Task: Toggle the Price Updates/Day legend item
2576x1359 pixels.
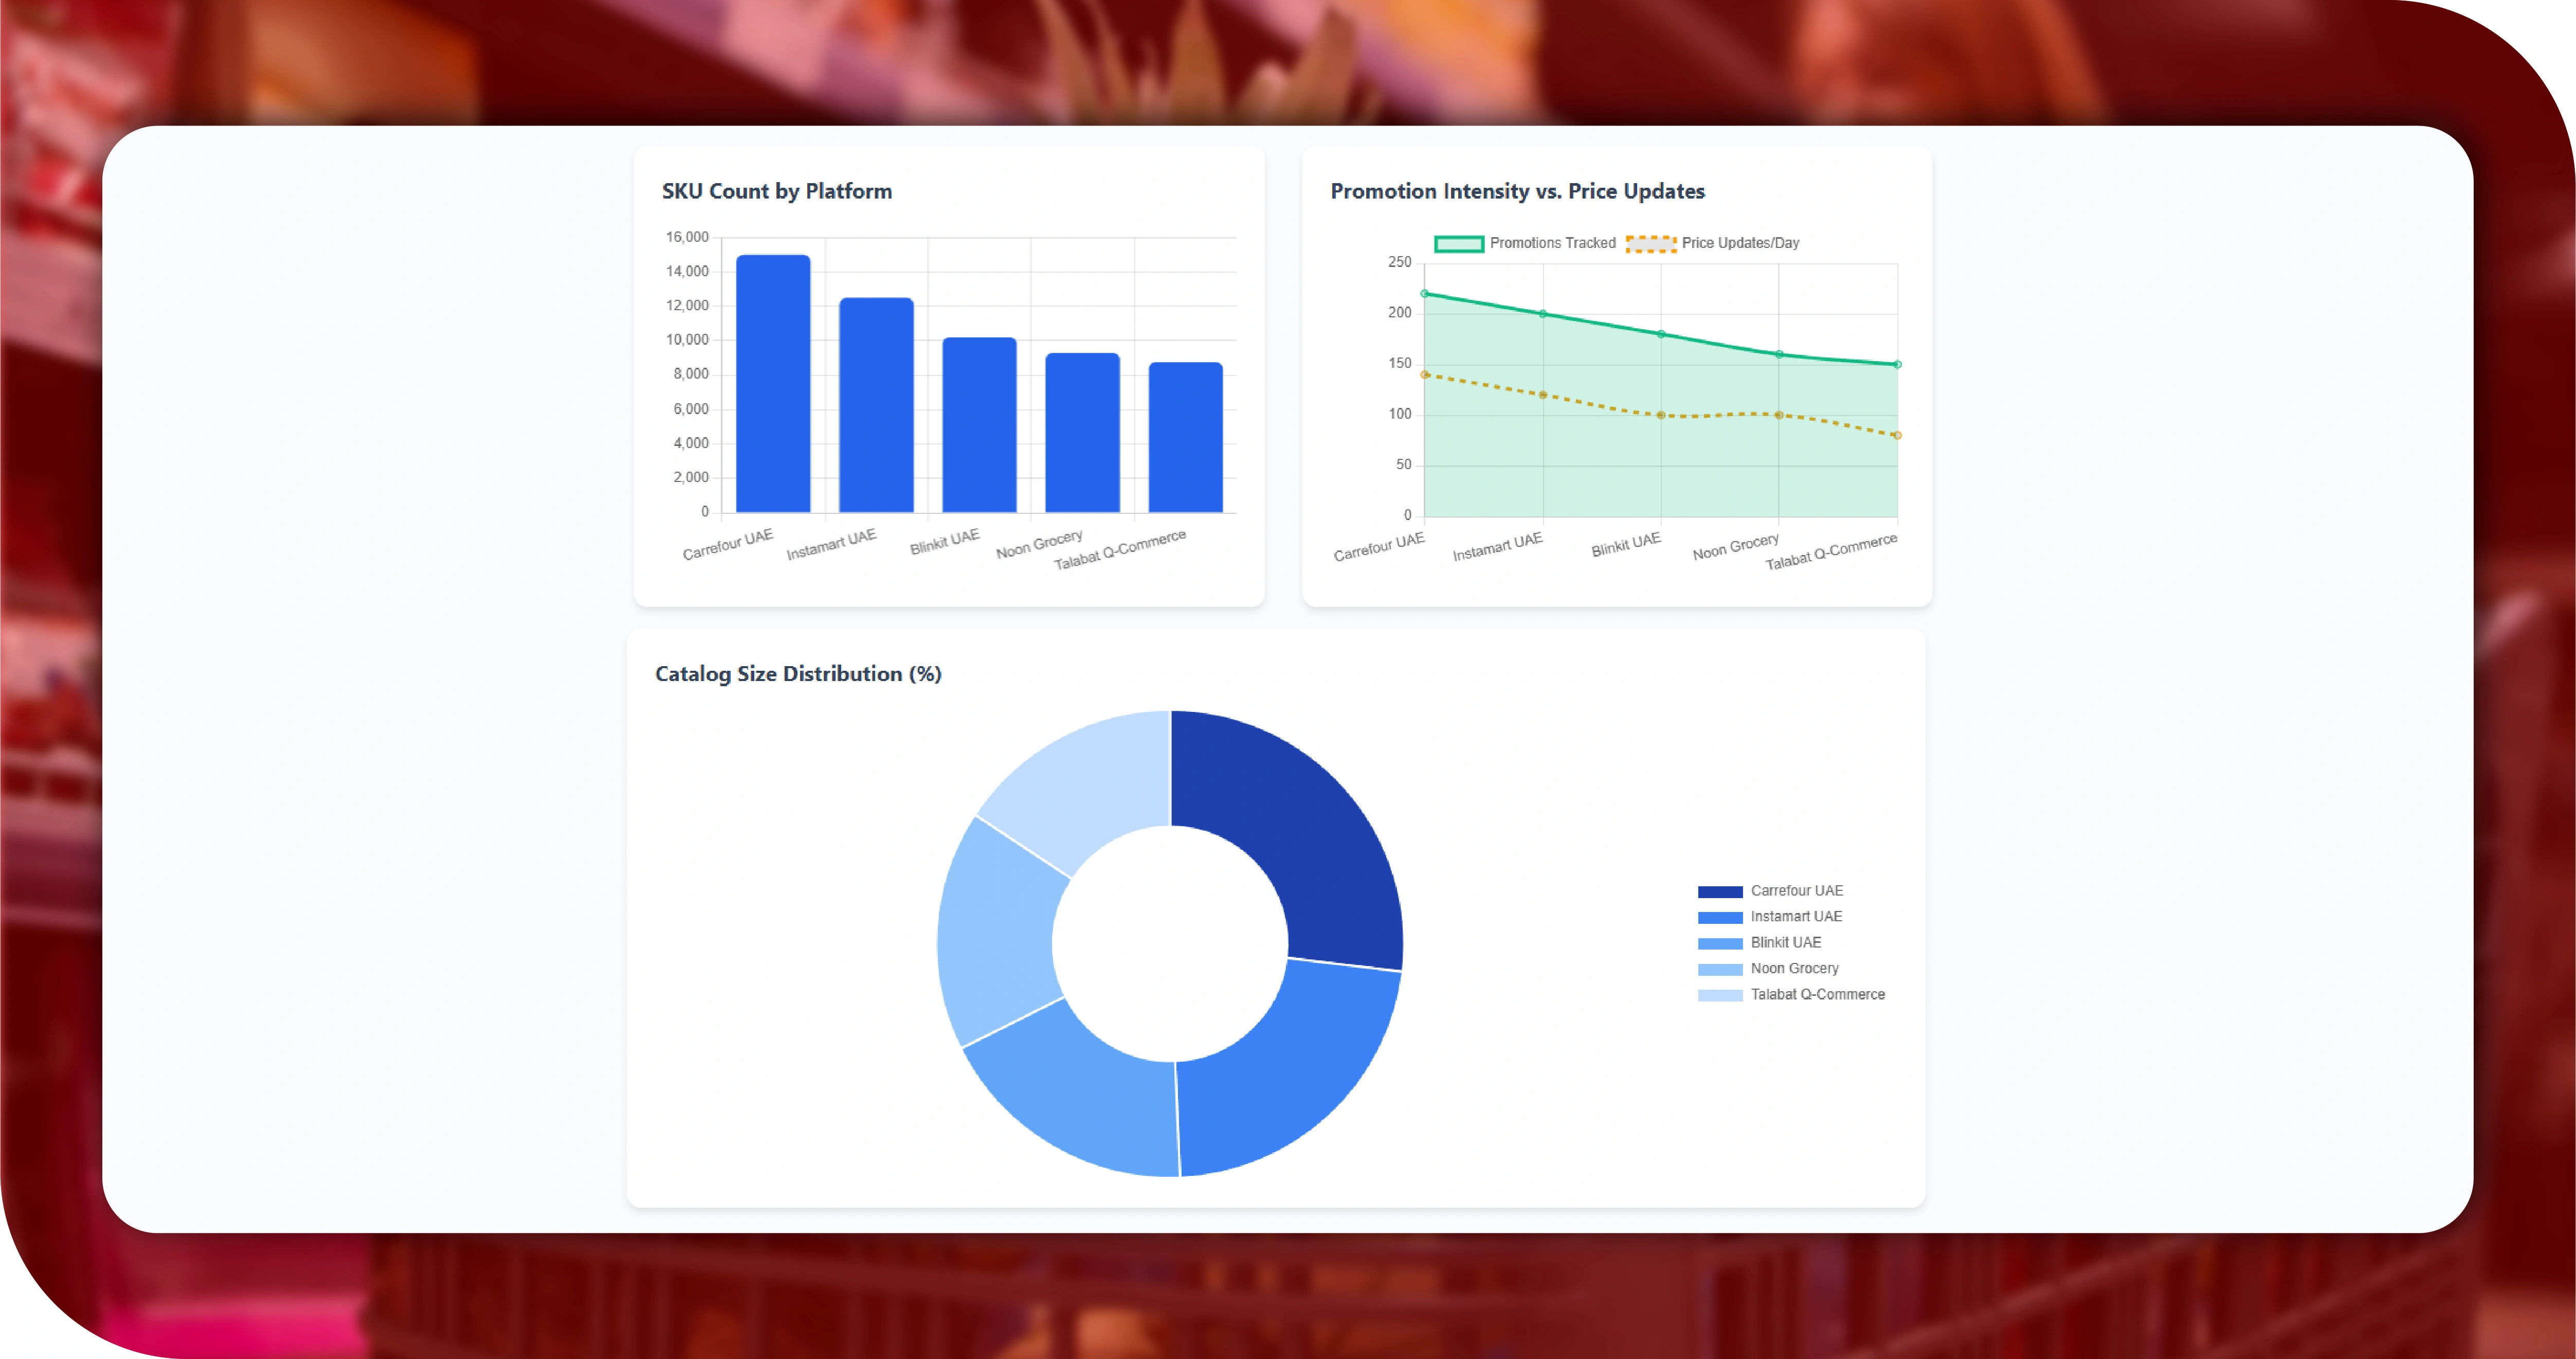Action: point(1712,243)
